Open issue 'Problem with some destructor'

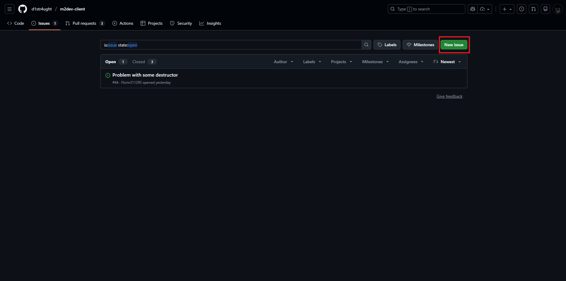click(x=145, y=75)
